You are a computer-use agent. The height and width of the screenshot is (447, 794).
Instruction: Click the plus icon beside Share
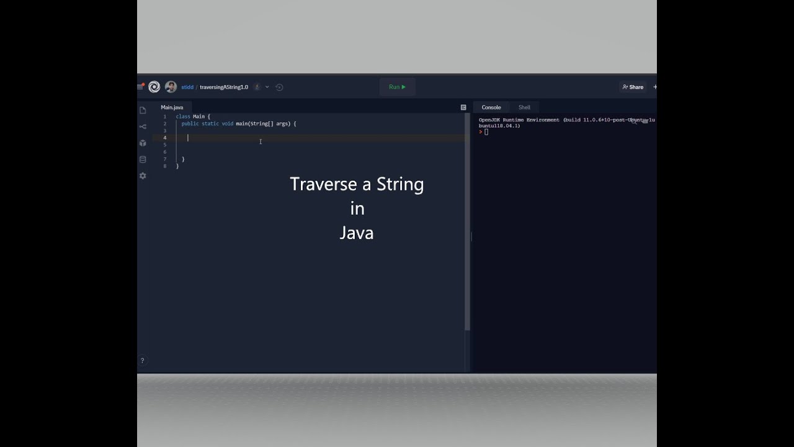(655, 87)
